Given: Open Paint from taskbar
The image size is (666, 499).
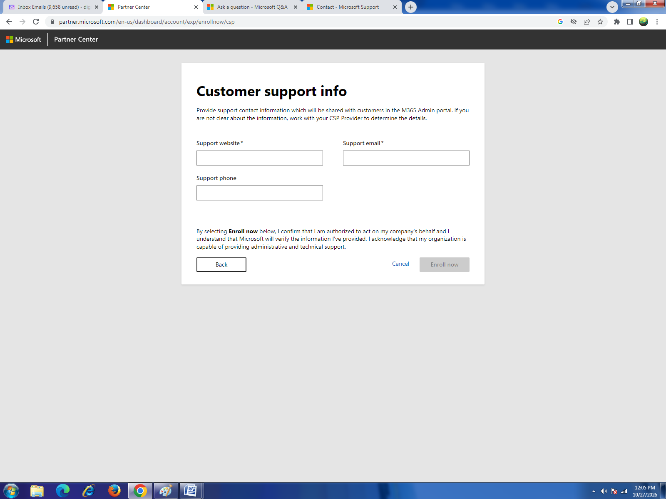Looking at the screenshot, I should [x=166, y=491].
